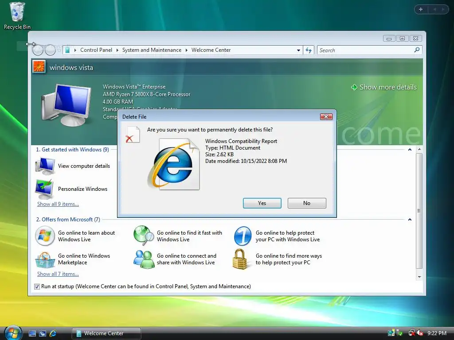
Task: Select Control Panel in the breadcrumb
Action: [x=96, y=50]
